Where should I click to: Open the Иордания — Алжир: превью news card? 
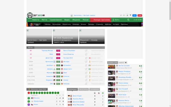[x=92, y=36]
